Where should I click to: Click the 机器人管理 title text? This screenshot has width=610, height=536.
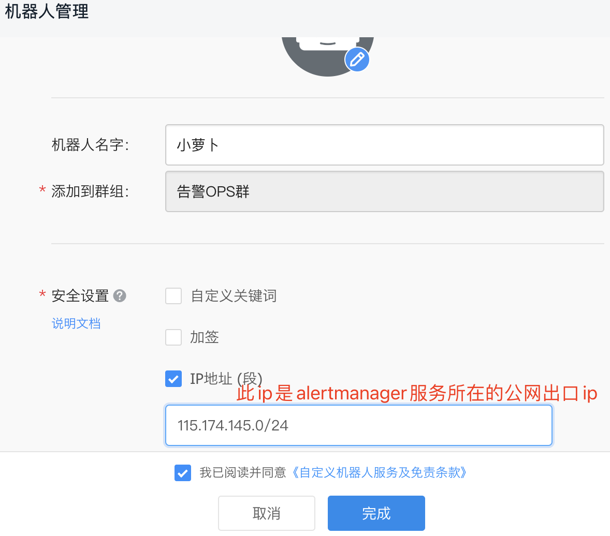47,11
